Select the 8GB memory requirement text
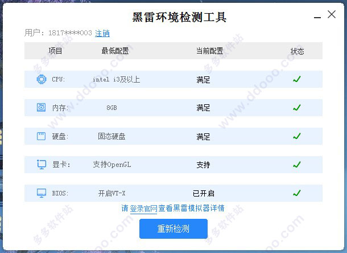Screen dimensions: 347x253 tap(111, 108)
